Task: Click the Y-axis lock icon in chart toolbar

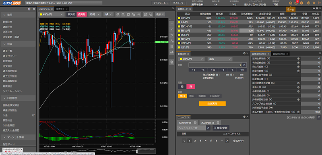Action: [134, 14]
